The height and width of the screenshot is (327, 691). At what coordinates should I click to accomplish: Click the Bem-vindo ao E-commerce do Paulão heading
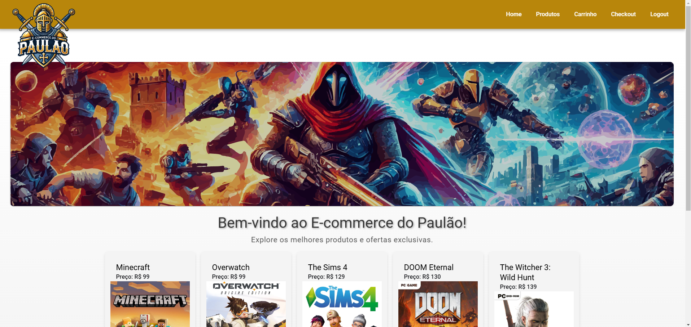(342, 223)
